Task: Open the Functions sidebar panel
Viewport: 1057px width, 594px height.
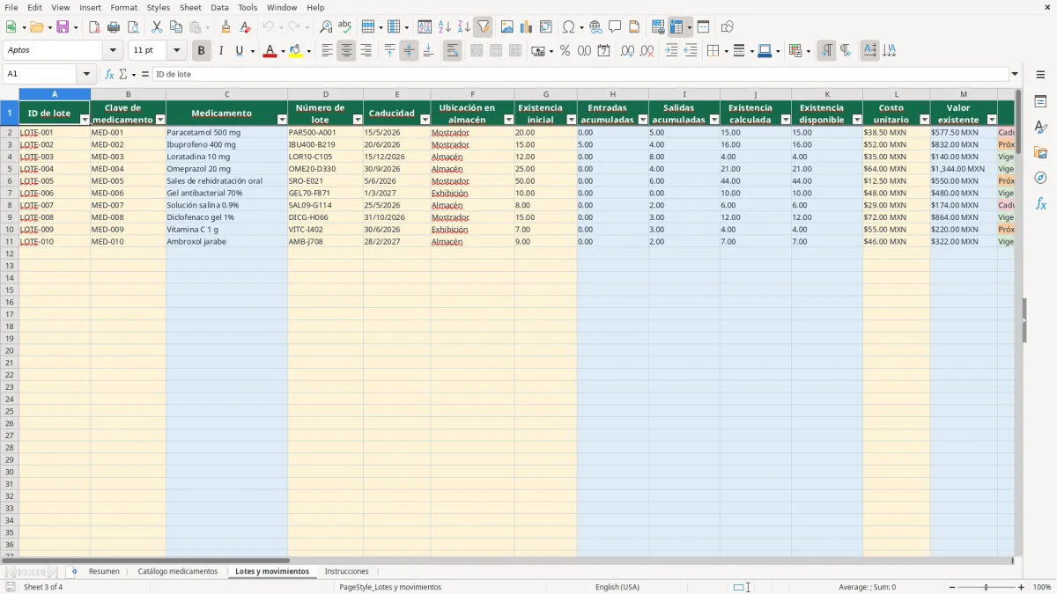Action: click(x=1040, y=203)
